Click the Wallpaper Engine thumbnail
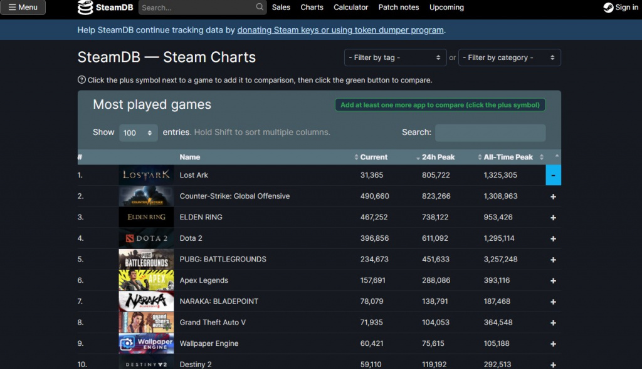 tap(146, 343)
